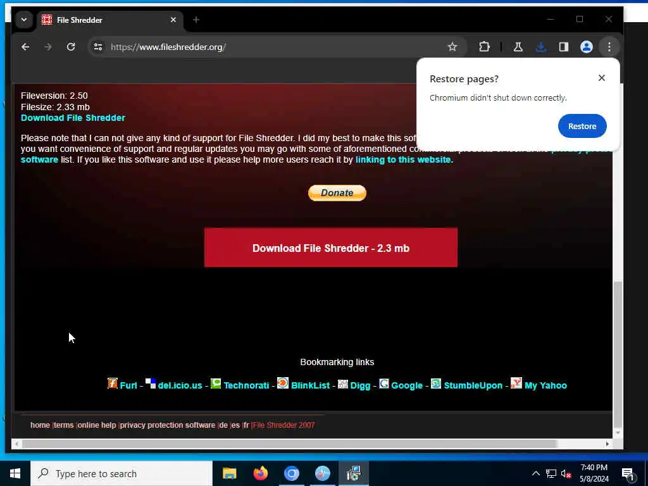Click the Restore button

pos(582,126)
